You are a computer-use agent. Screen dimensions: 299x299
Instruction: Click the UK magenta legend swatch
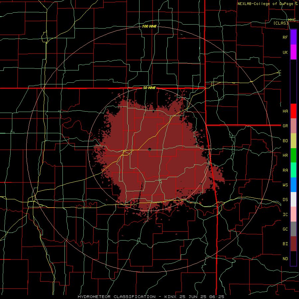[x=293, y=52]
